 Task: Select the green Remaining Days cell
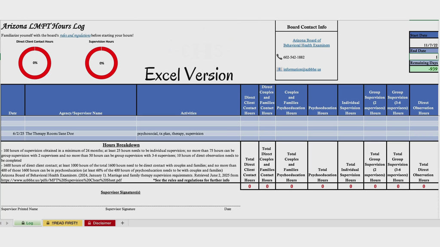pyautogui.click(x=424, y=69)
